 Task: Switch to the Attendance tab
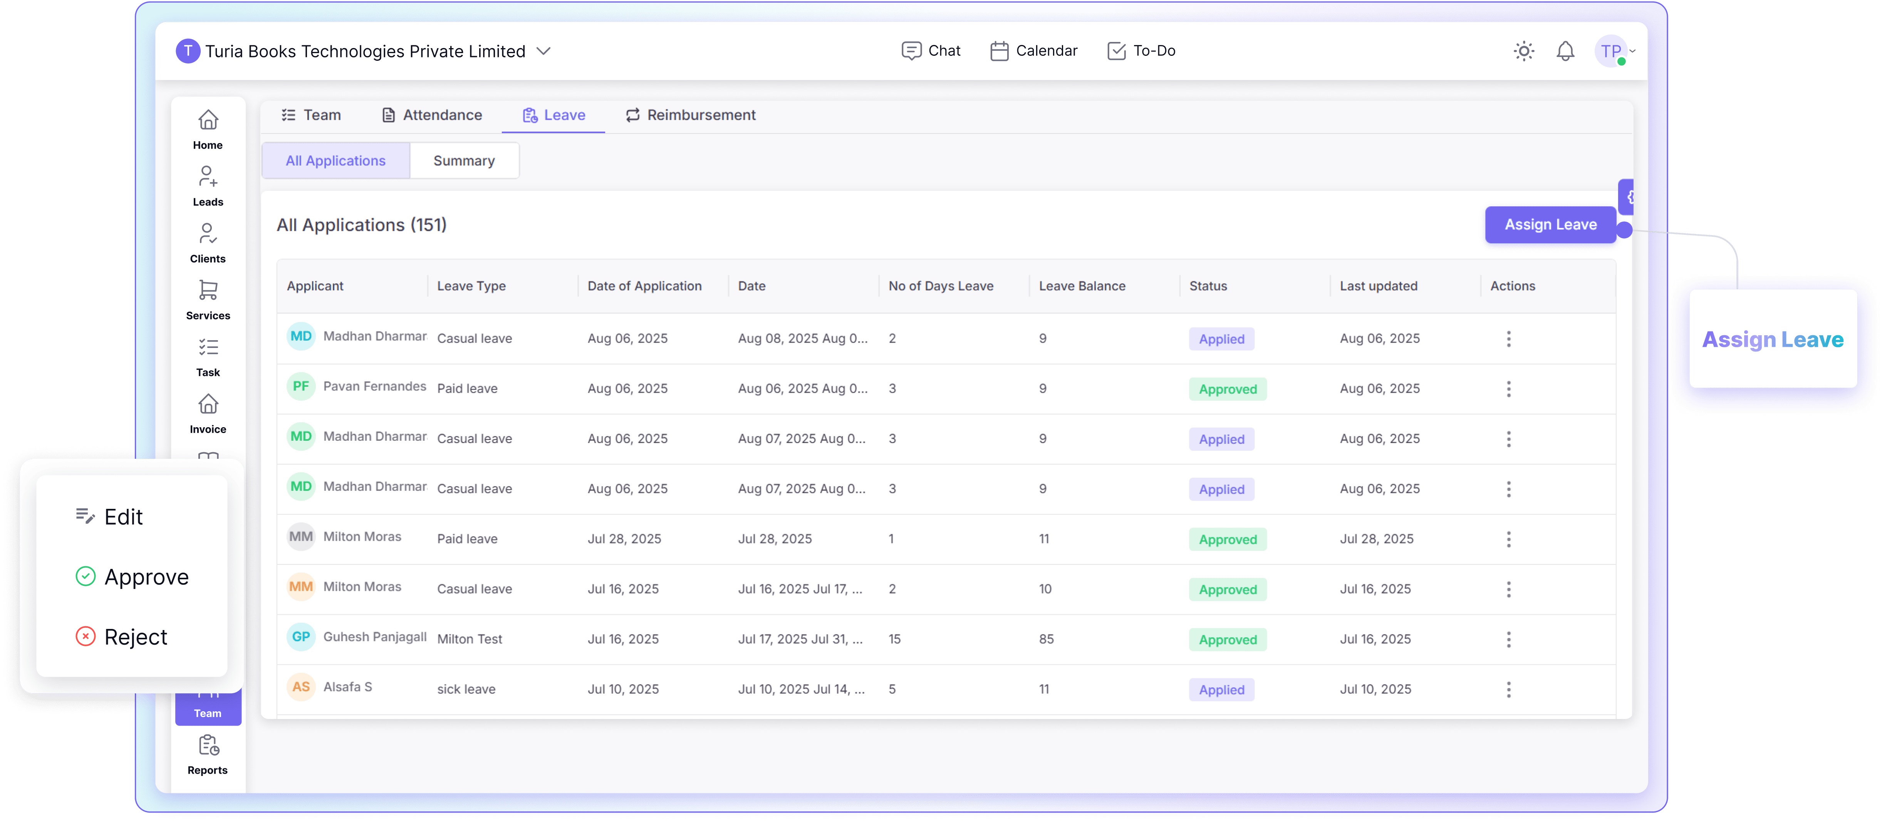click(x=432, y=115)
